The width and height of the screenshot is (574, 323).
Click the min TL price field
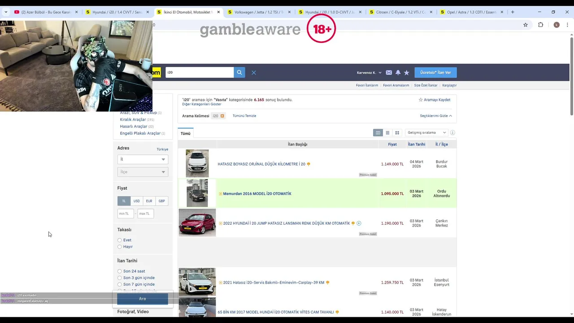(x=126, y=214)
